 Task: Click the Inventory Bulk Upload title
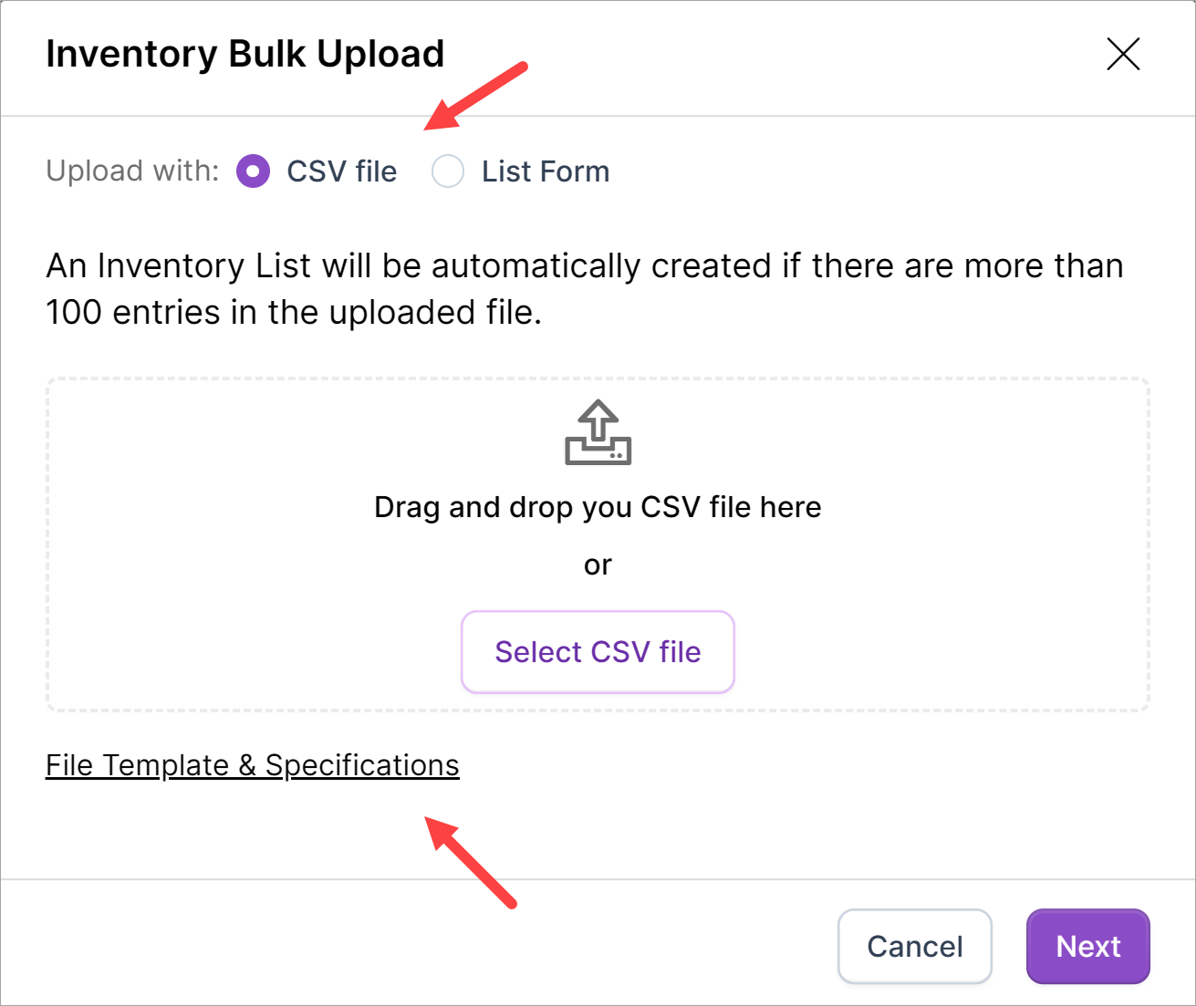244,54
